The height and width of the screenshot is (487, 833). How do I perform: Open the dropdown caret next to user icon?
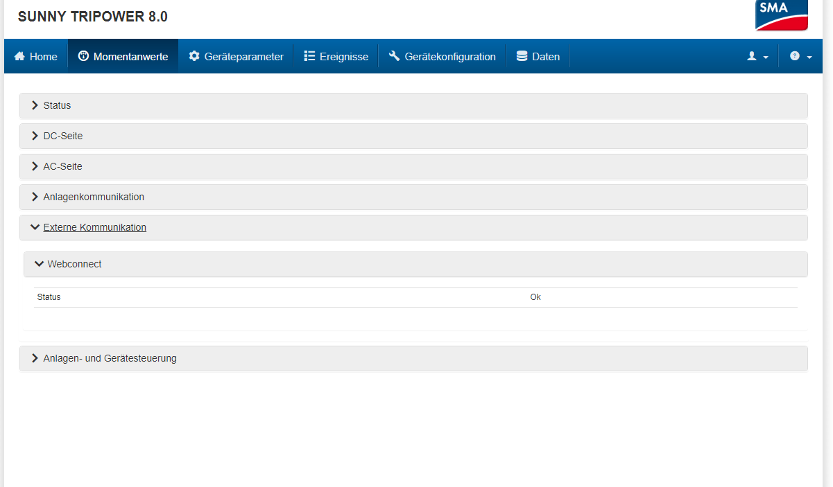coord(766,57)
